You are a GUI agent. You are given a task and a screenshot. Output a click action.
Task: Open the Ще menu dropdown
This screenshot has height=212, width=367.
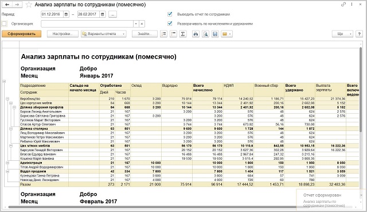[342, 34]
